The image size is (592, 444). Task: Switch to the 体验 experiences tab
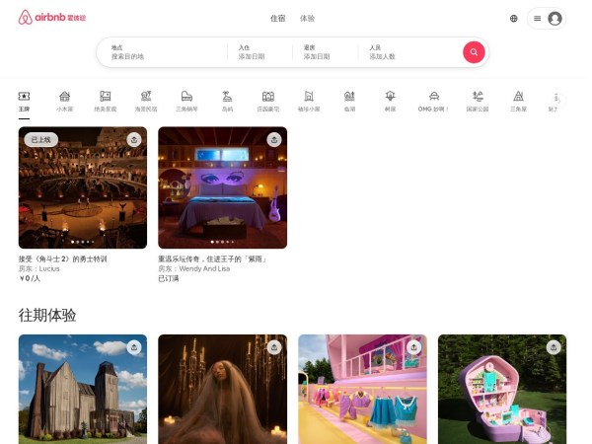click(x=308, y=18)
